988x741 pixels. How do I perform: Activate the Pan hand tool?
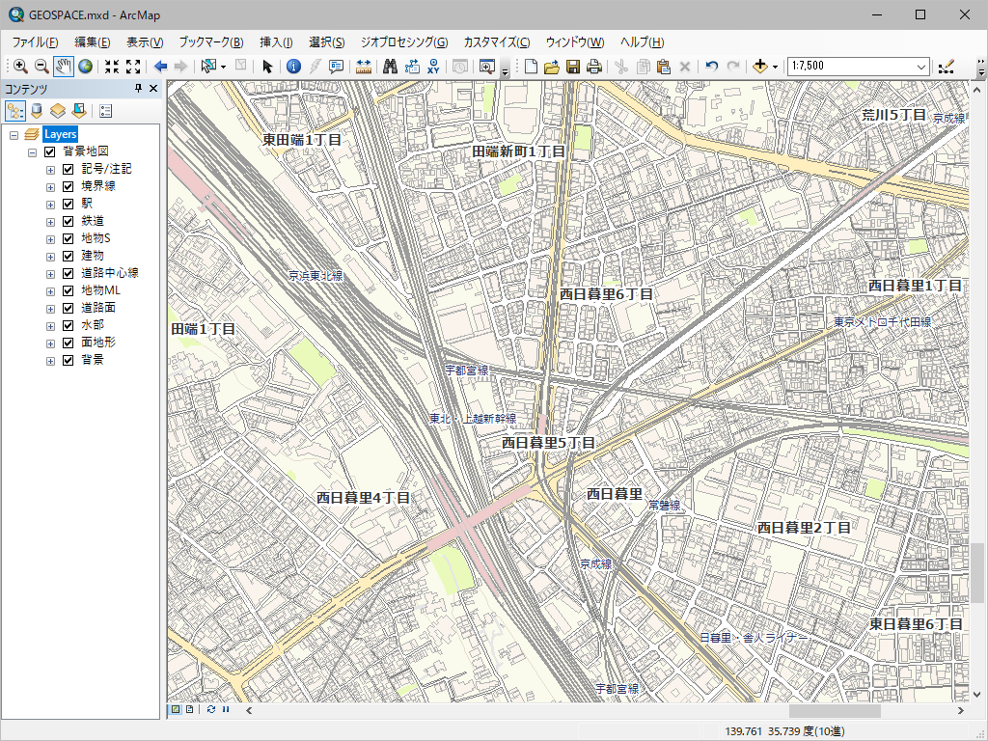point(63,67)
